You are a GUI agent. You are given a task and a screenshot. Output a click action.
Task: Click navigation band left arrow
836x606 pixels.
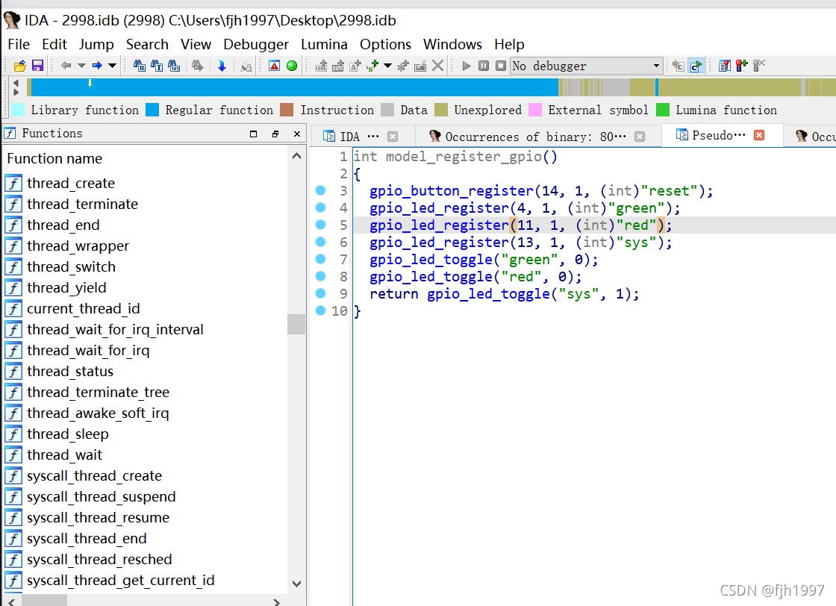[x=16, y=83]
